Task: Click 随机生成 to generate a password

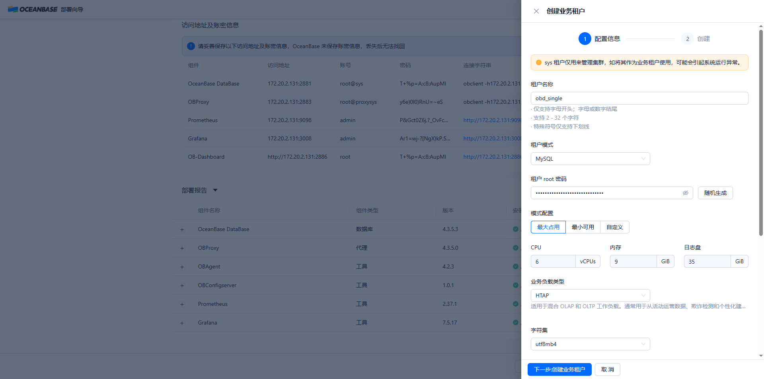Action: pos(715,193)
